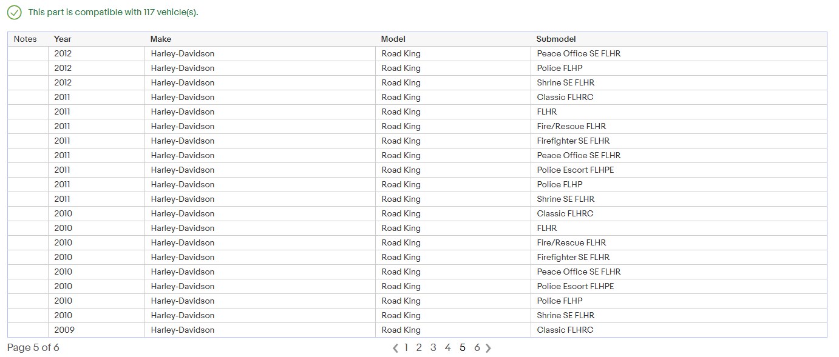The width and height of the screenshot is (839, 357).
Task: Select current page 5 in pagination
Action: (x=463, y=347)
